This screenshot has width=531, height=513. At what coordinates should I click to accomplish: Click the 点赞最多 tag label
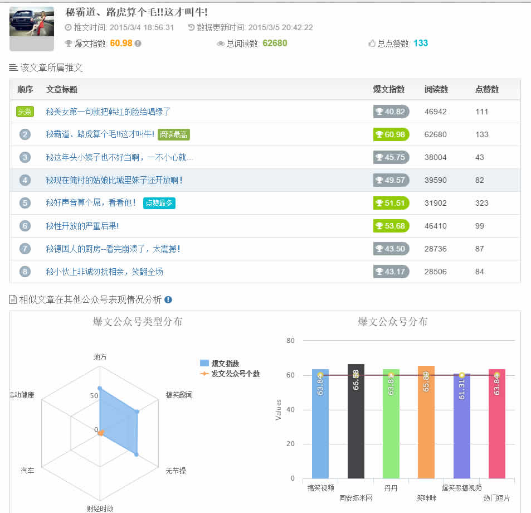click(x=159, y=203)
